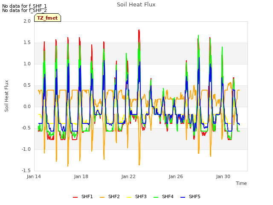The width and height of the screenshot is (273, 205).
Task: Click the 0.0 y-axis tick label
Action: 27,106
